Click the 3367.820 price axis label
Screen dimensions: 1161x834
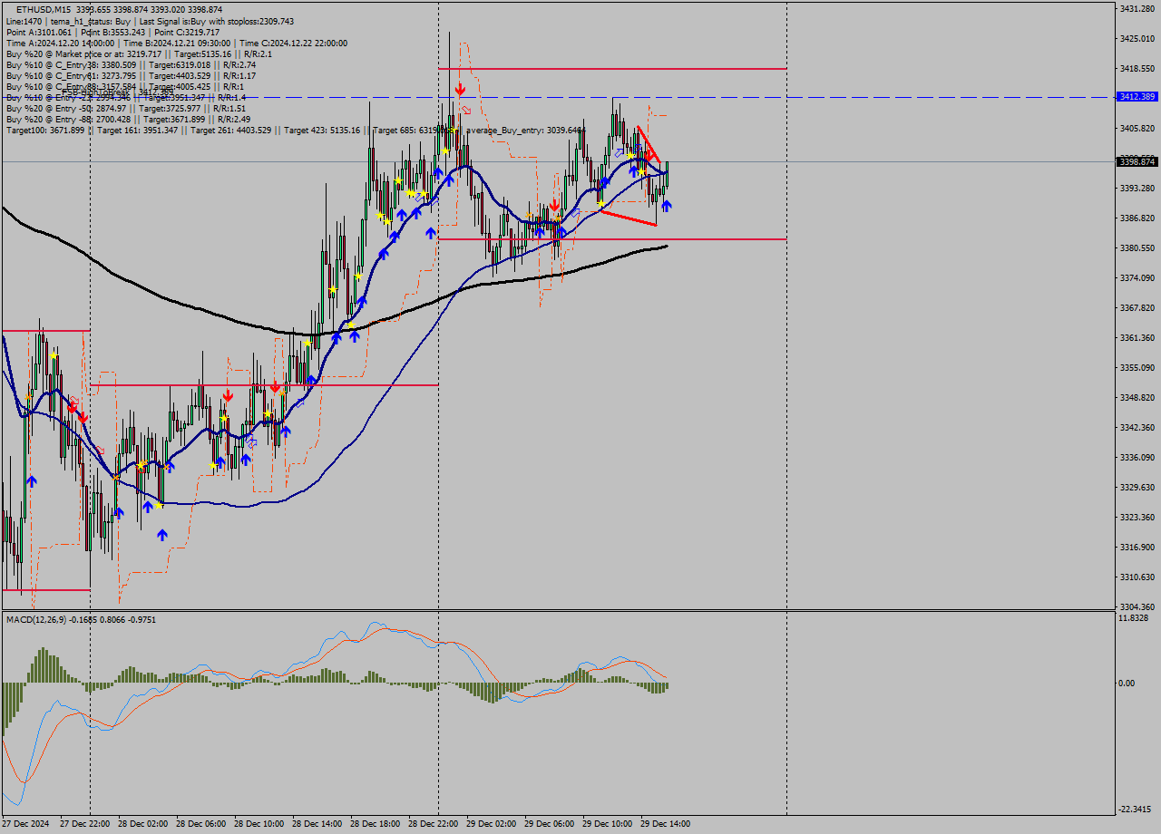(x=1137, y=307)
